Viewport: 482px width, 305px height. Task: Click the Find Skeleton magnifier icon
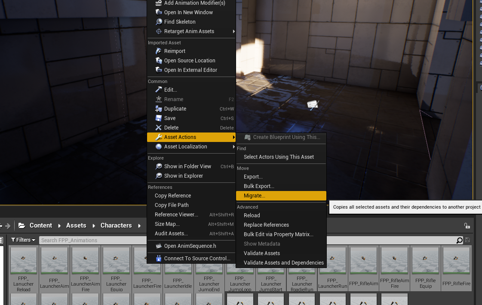[159, 22]
